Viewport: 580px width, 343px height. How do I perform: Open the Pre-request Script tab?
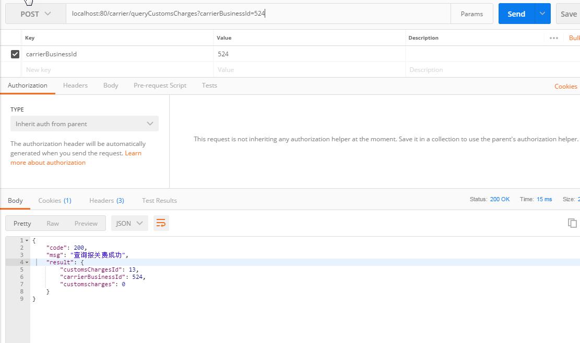pos(160,85)
